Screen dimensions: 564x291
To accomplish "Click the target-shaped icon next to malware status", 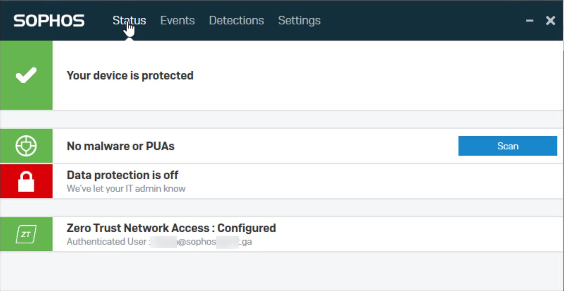I will (x=26, y=146).
